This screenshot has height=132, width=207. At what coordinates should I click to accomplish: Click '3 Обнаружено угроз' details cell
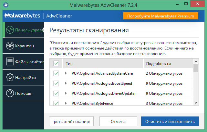[x=164, y=104]
